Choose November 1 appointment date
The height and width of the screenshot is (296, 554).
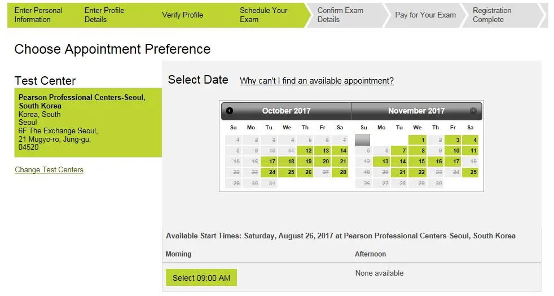pyautogui.click(x=418, y=140)
